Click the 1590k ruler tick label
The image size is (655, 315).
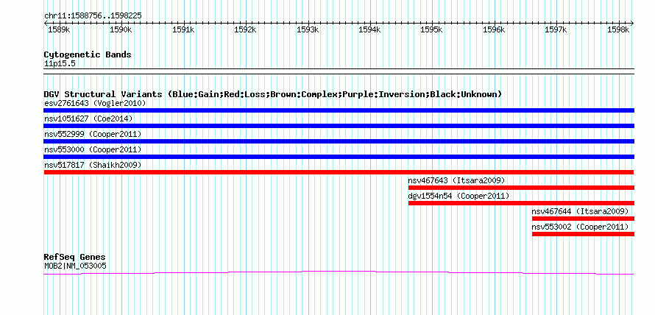[x=121, y=29]
